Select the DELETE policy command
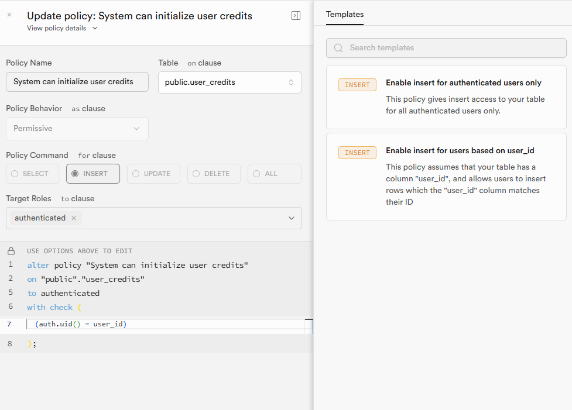Viewport: 572px width, 410px height. pyautogui.click(x=214, y=174)
